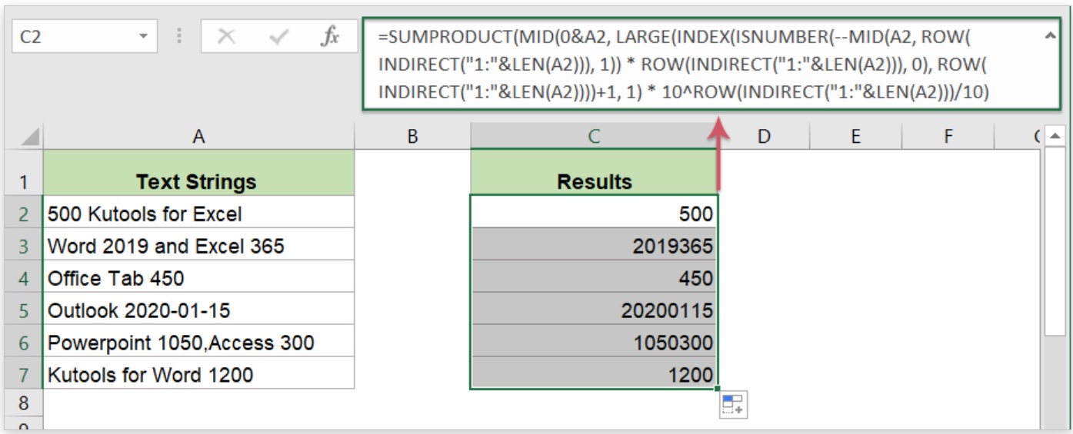Click the vertical scrollbar thumb
Image resolution: width=1073 pixels, height=434 pixels.
pyautogui.click(x=1055, y=243)
